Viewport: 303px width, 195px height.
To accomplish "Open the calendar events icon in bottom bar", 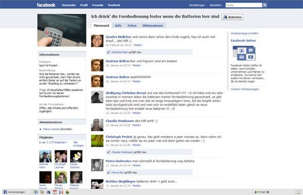I will 54,192.
